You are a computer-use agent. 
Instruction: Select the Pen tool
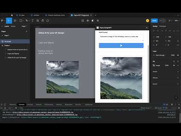coord(26,20)
